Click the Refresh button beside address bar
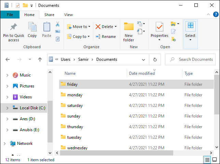The height and width of the screenshot is (164, 220). pyautogui.click(x=155, y=59)
